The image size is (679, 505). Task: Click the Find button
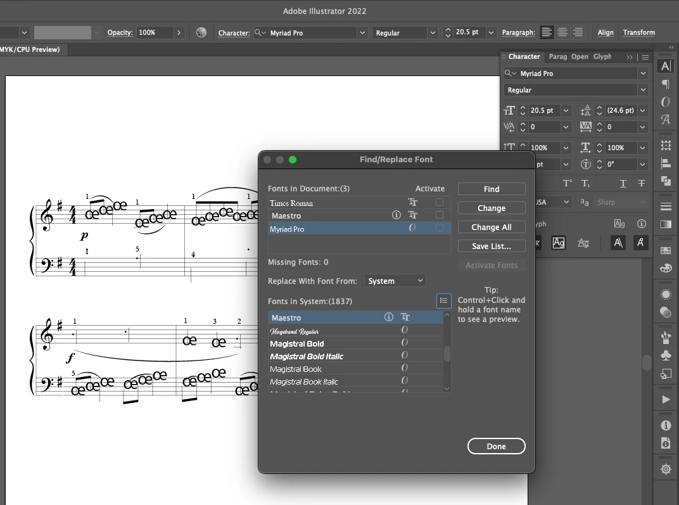492,189
